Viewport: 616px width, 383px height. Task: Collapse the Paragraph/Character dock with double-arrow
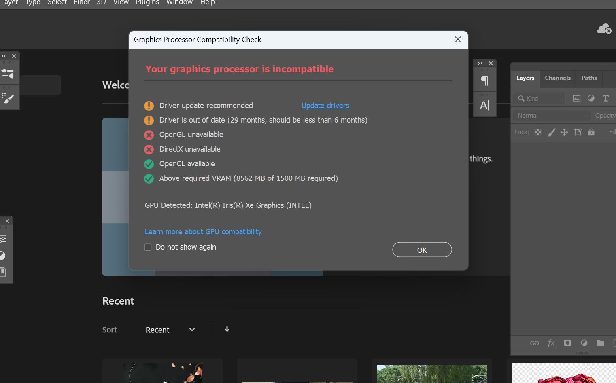click(480, 63)
